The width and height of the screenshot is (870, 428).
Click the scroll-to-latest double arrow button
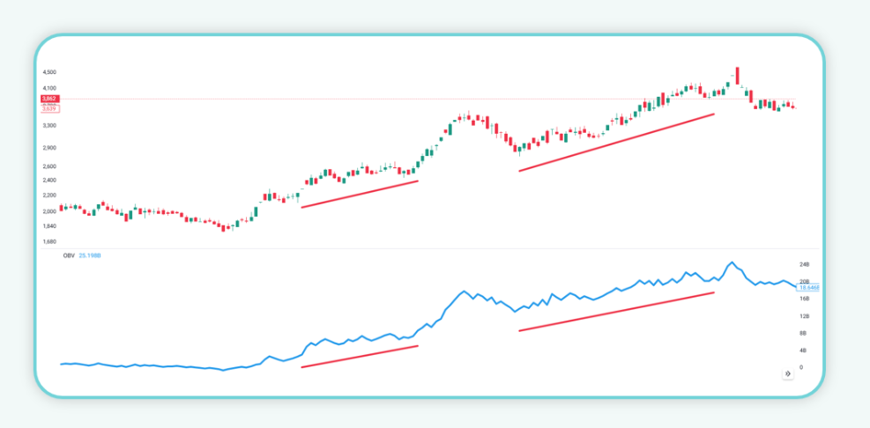tap(787, 373)
